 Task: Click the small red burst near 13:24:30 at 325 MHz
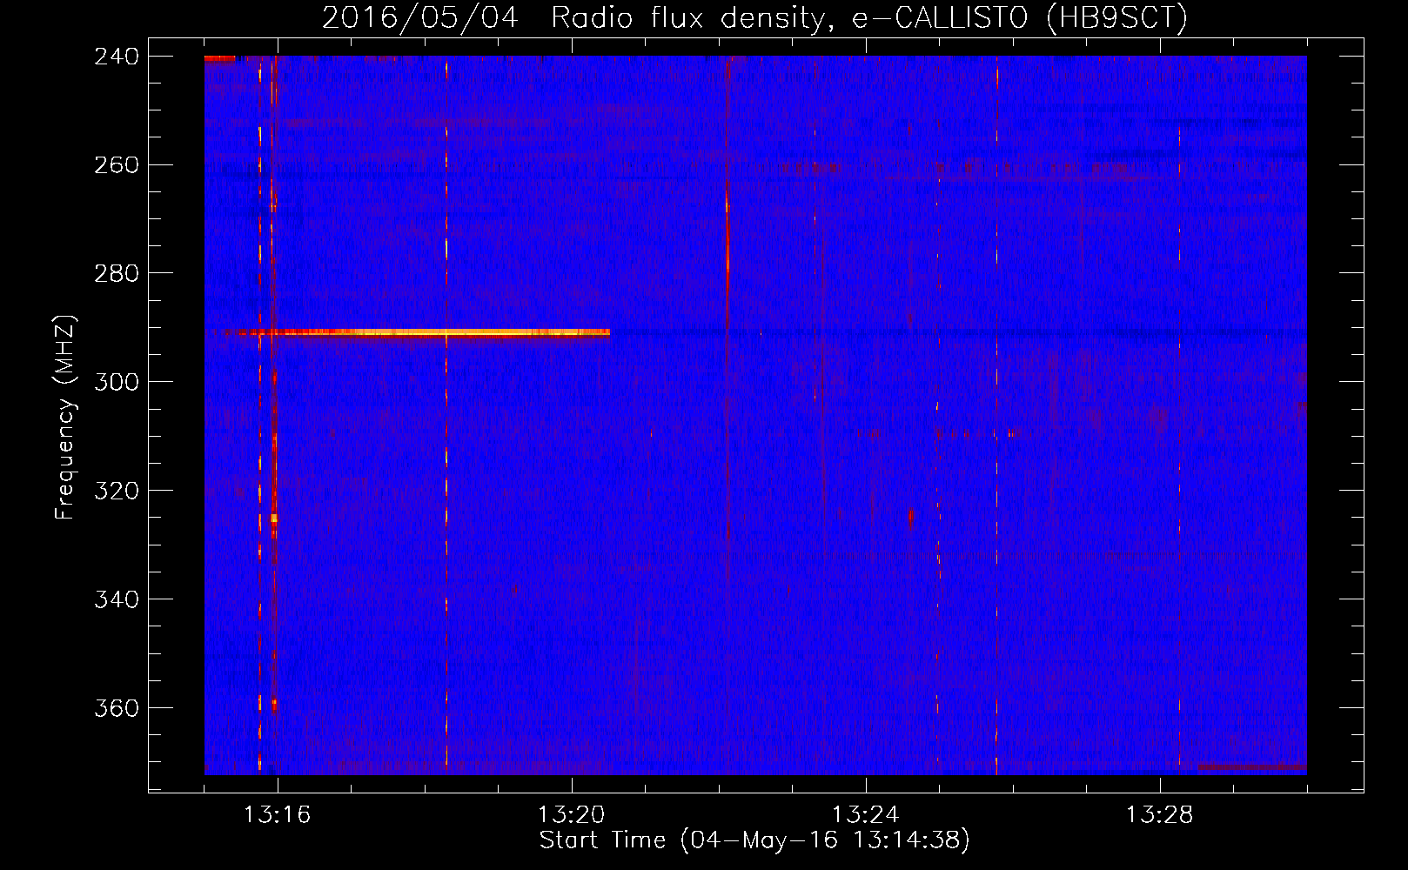[910, 518]
